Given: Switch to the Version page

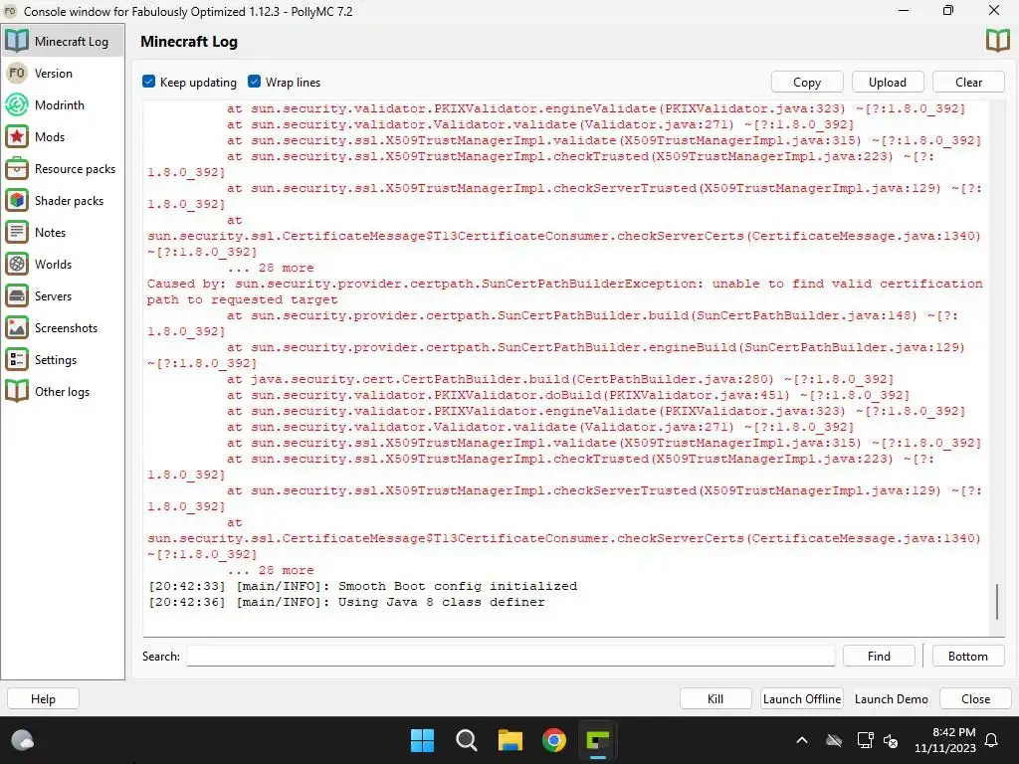Looking at the screenshot, I should click(x=63, y=73).
